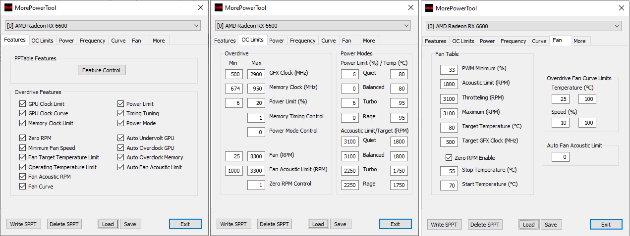
Task: Click the MorePowerTool app icon in right window
Action: [430, 8]
